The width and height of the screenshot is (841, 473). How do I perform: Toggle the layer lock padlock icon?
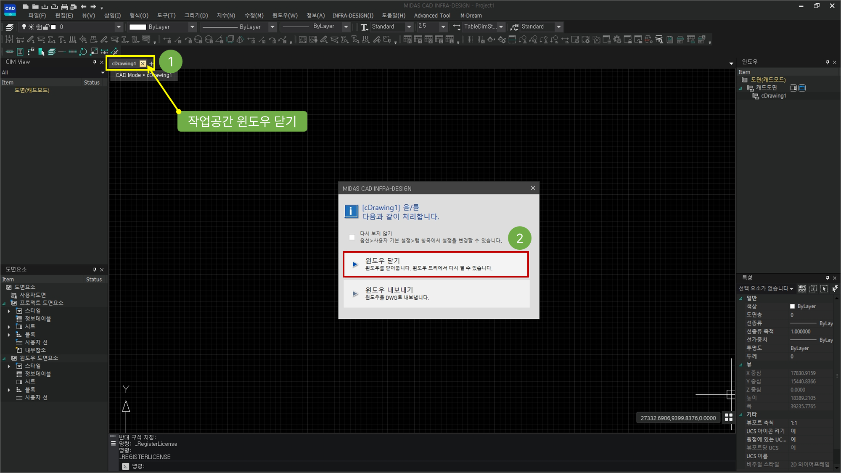click(x=46, y=27)
